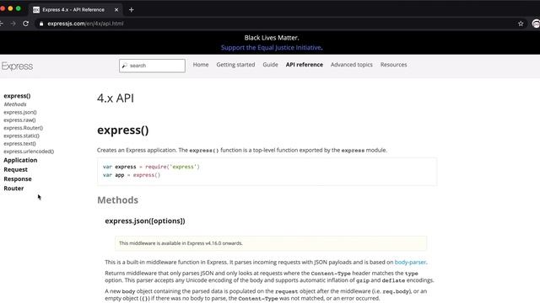Close the Express 4.x API Reference tab
This screenshot has height=303, width=540.
(x=116, y=9)
